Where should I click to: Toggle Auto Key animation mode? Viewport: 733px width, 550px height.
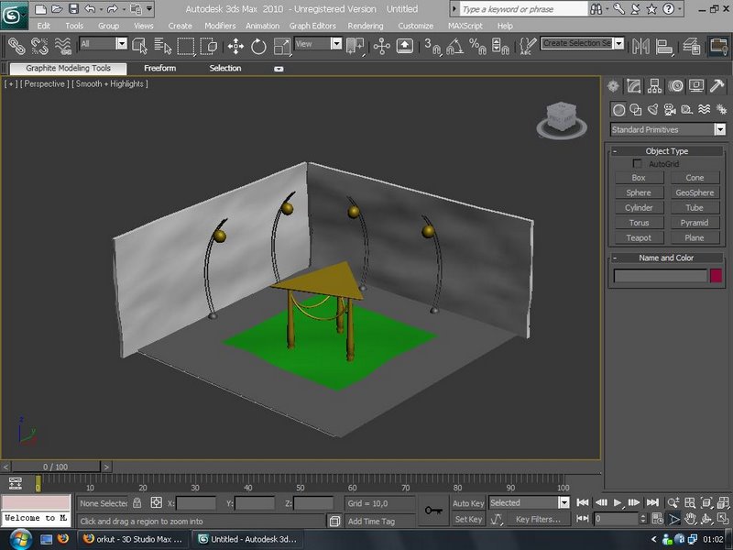click(x=468, y=503)
